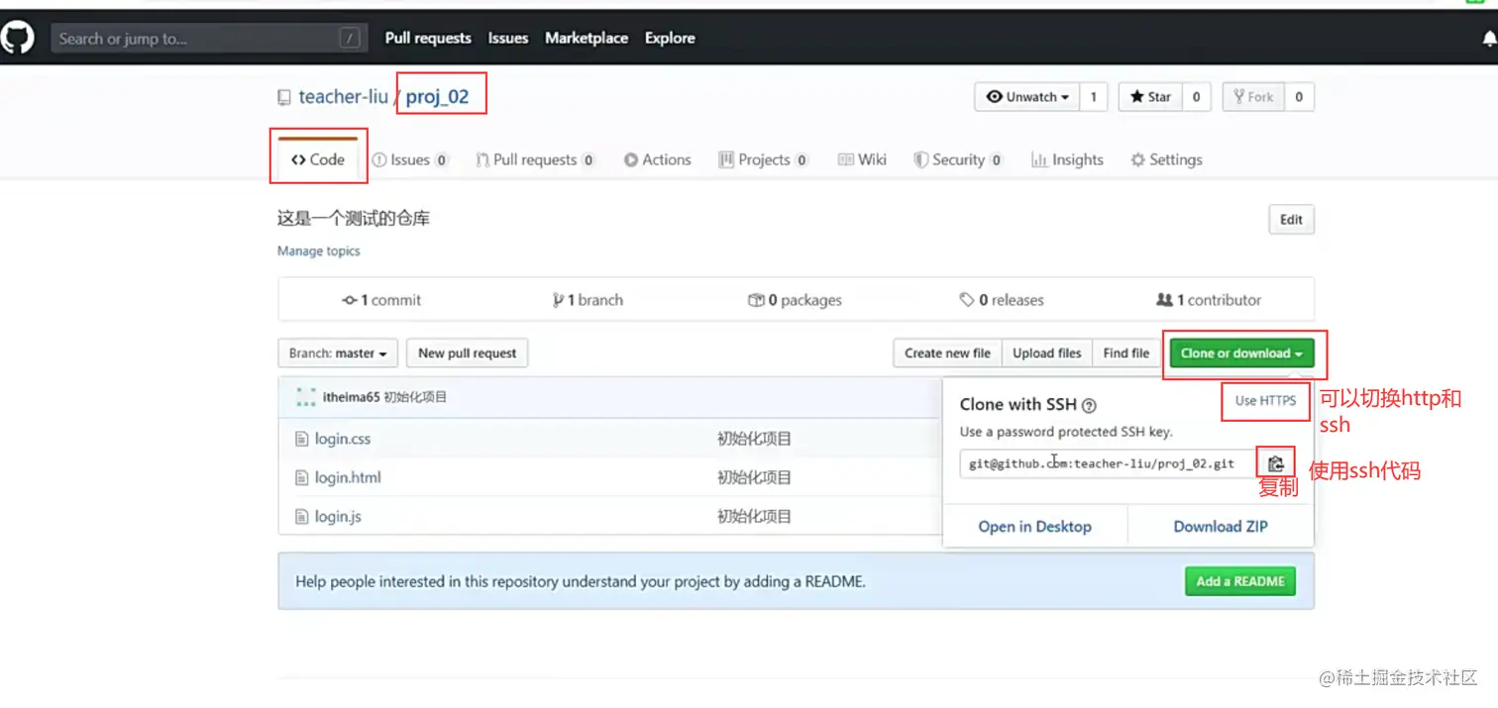The height and width of the screenshot is (708, 1498).
Task: Click the Create new file button
Action: click(947, 354)
